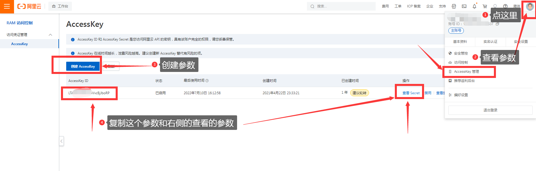Open the notifications bell icon

coord(474,6)
